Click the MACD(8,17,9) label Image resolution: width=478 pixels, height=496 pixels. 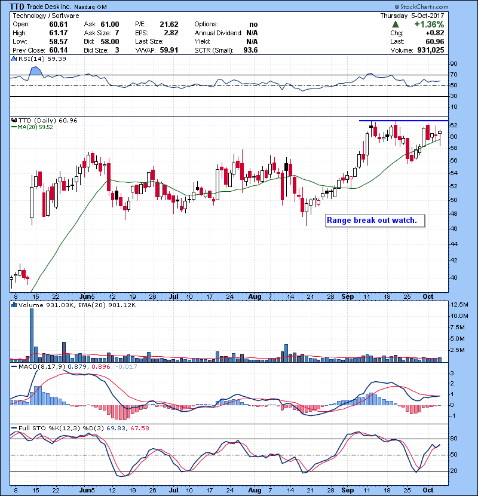click(x=42, y=367)
